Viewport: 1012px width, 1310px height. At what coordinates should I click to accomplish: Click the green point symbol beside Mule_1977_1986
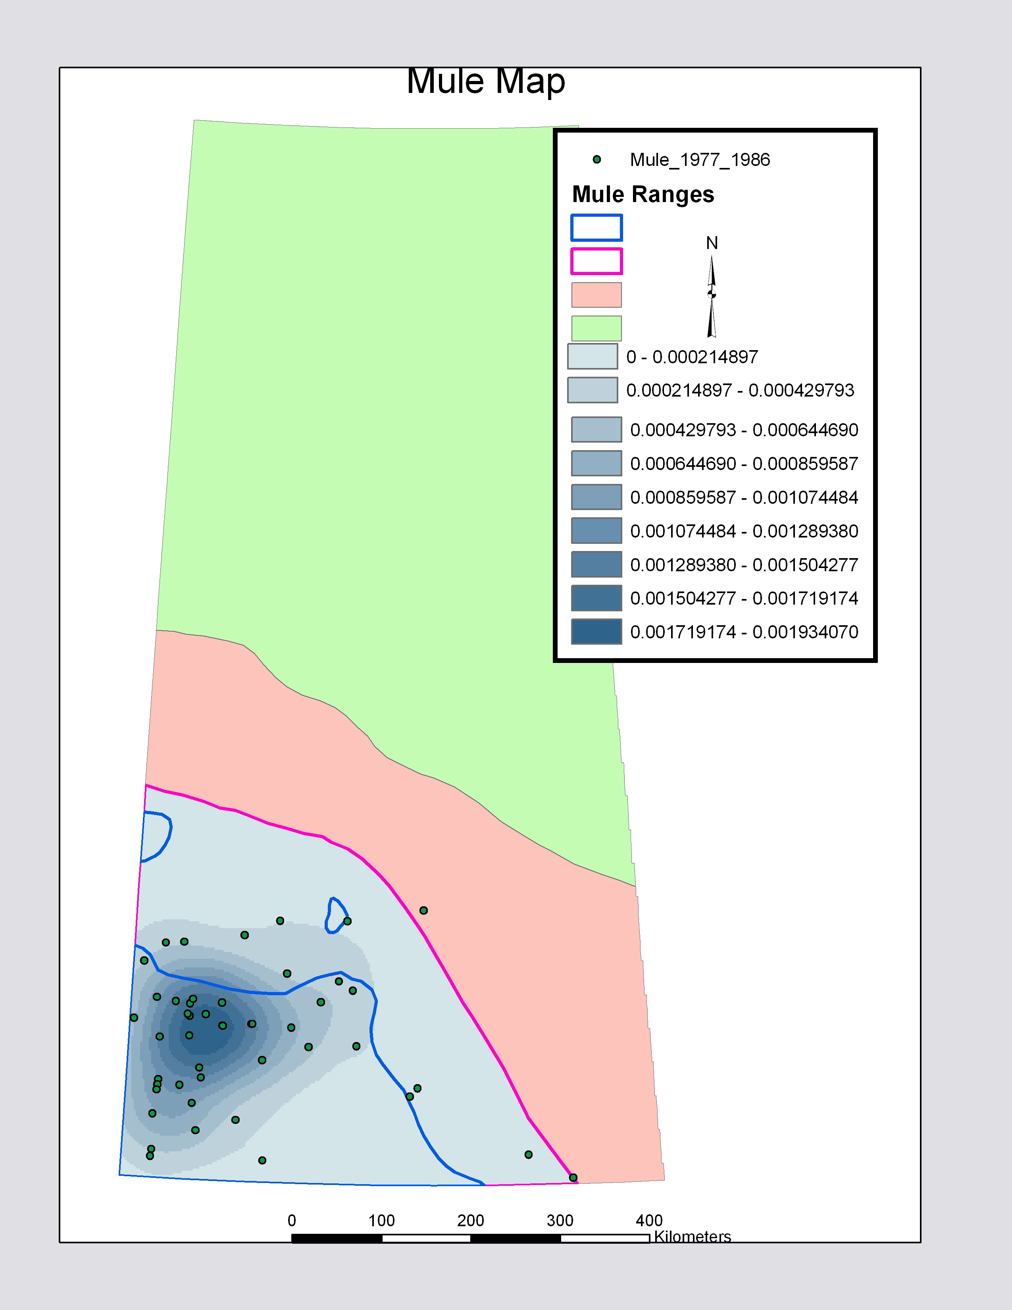tap(596, 160)
